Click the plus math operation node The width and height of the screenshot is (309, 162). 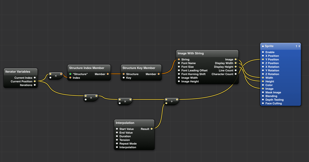[172, 102]
